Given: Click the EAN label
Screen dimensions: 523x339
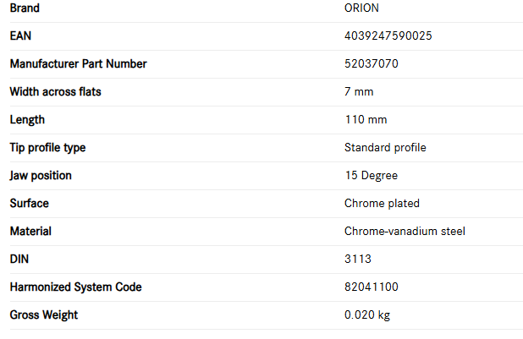Looking at the screenshot, I should coord(20,36).
